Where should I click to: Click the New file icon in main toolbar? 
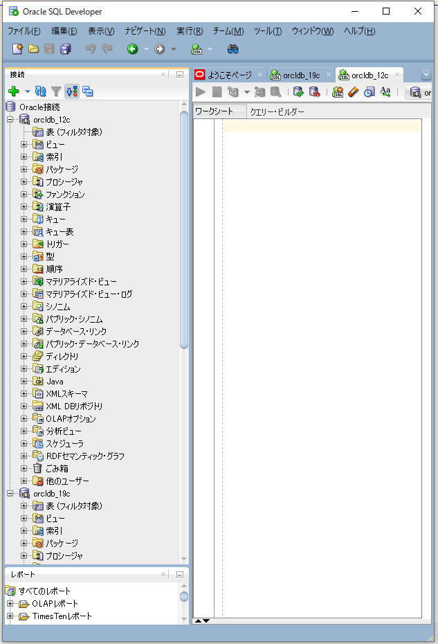click(x=17, y=49)
